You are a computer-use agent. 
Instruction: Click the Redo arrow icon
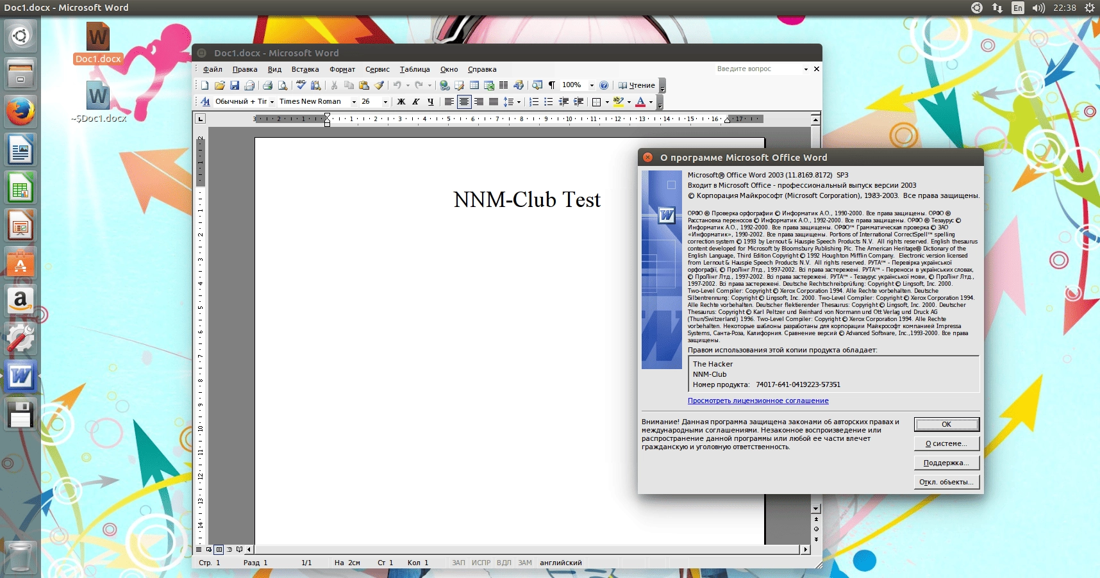point(419,85)
